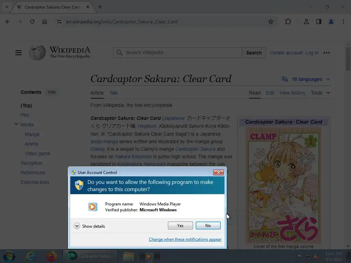Expand the 10 languages dropdown
The width and height of the screenshot is (351, 263).
(305, 79)
